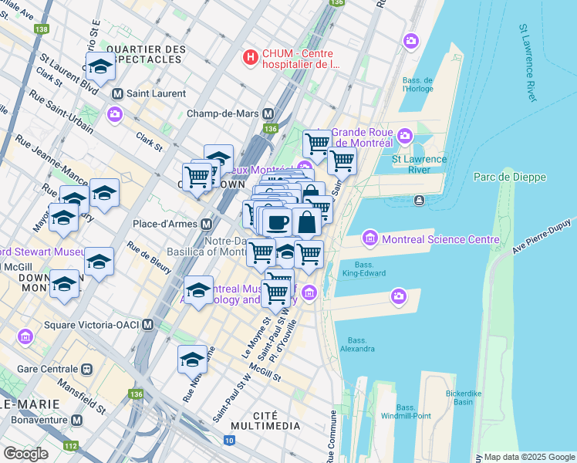
Task: Click the Map data ©2025 Google attribution
Action: click(529, 457)
